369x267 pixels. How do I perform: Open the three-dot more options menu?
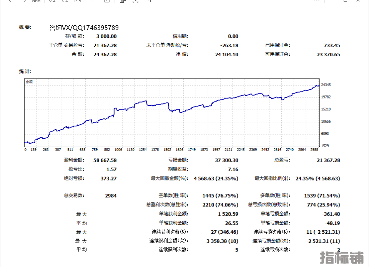click(x=316, y=1)
